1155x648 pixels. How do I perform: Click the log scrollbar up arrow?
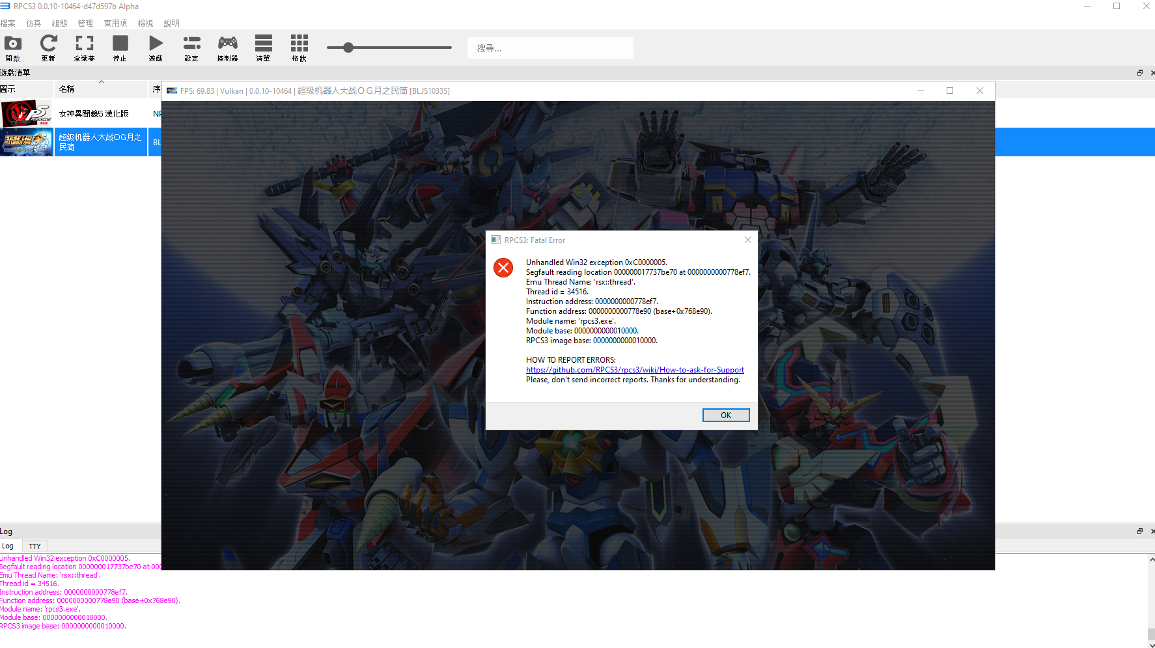(x=1151, y=559)
